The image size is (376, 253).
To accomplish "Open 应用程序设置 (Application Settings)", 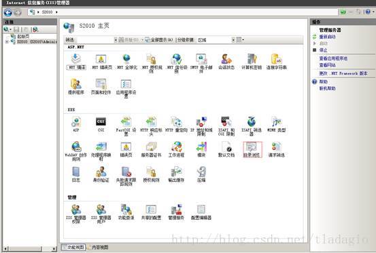I will pos(126,88).
